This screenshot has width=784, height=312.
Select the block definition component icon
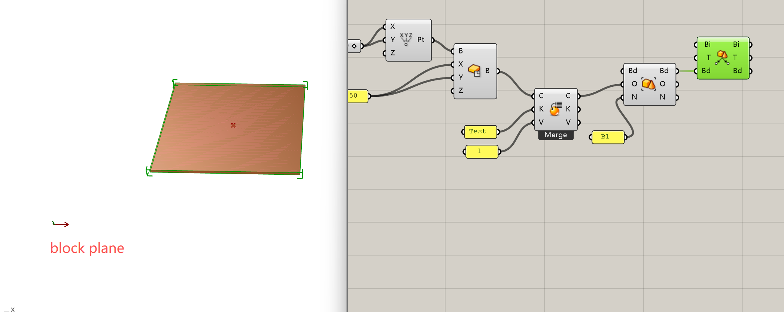coord(648,84)
